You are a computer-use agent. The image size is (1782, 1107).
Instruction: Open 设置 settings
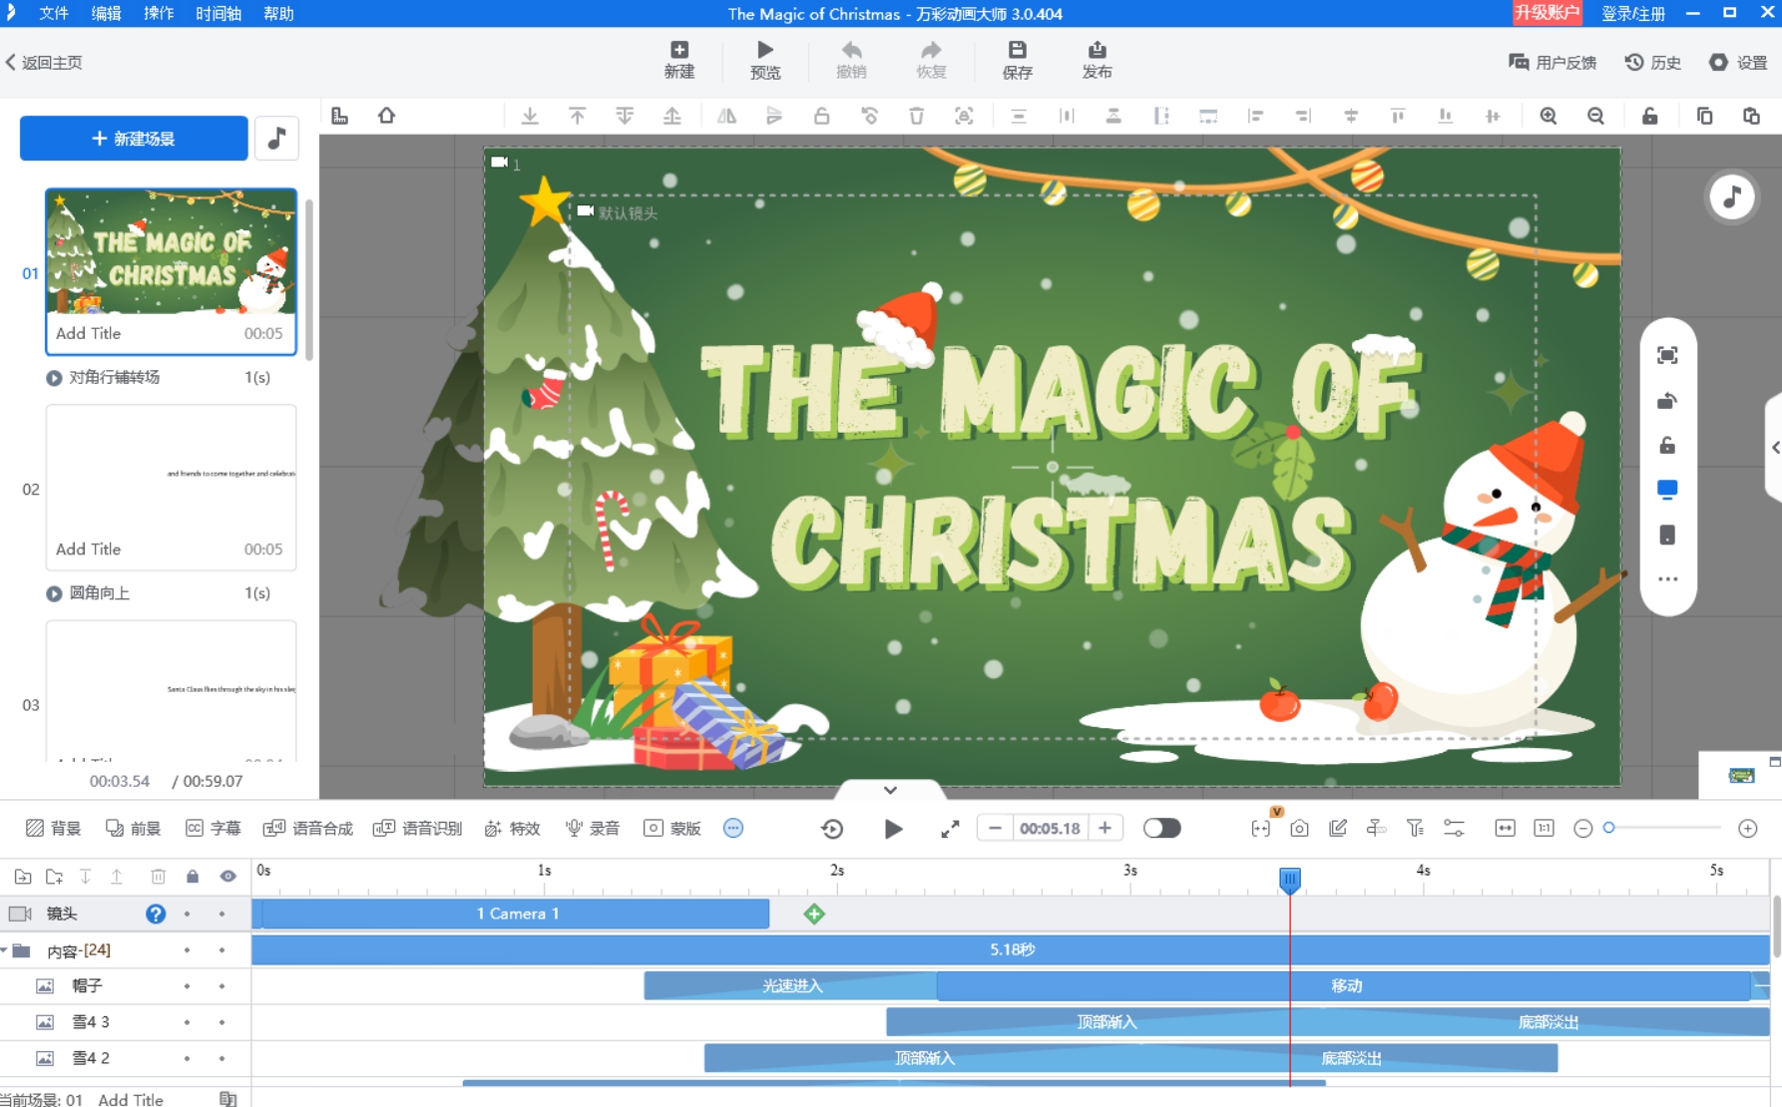(x=1738, y=62)
